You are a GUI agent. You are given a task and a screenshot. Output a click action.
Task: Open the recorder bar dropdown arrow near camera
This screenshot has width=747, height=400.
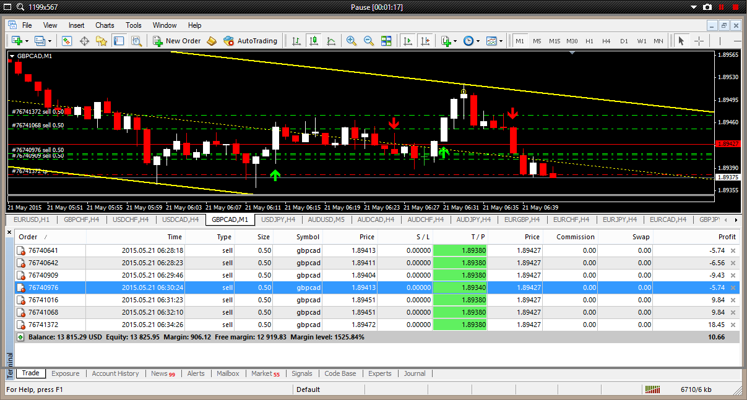pyautogui.click(x=694, y=7)
